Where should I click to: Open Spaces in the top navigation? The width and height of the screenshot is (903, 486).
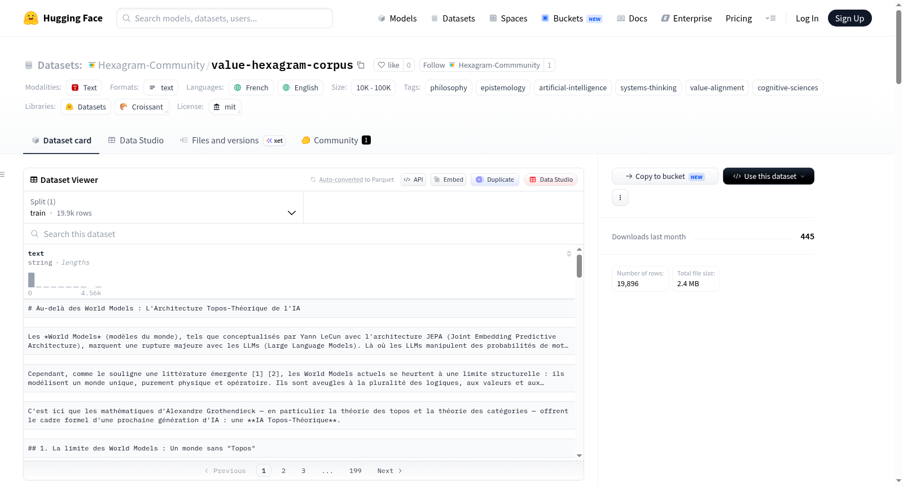coord(508,18)
